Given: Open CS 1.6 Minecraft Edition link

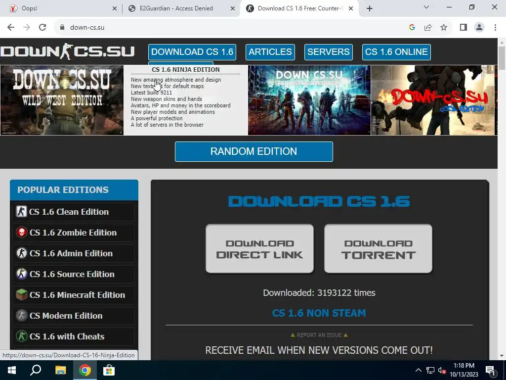Looking at the screenshot, I should pos(77,295).
